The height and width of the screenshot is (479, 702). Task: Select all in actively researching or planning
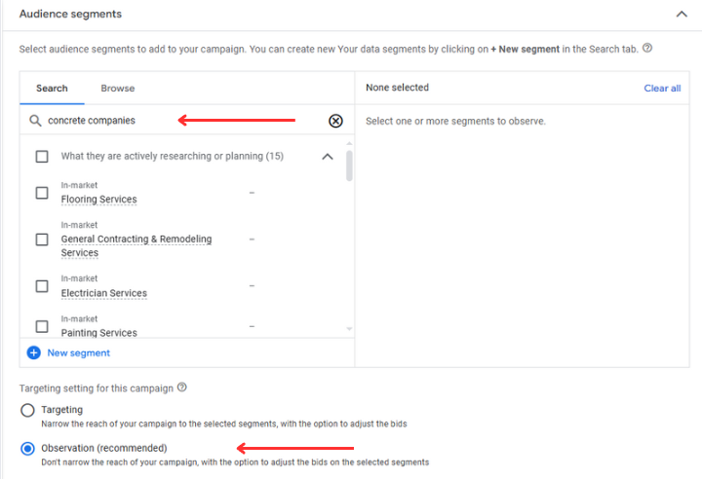(42, 157)
